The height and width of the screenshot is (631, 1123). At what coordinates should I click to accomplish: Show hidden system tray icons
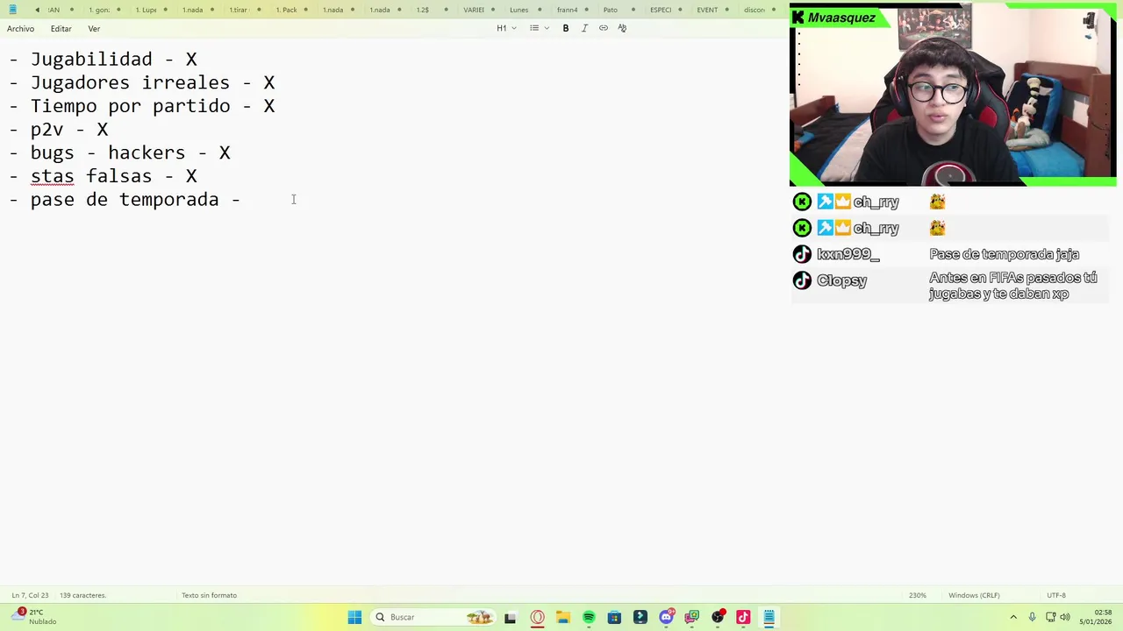coord(1013,617)
